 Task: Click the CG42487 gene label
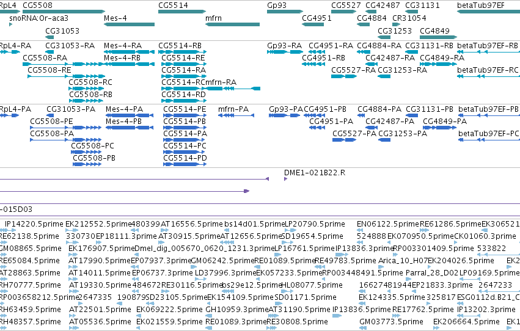[383, 5]
